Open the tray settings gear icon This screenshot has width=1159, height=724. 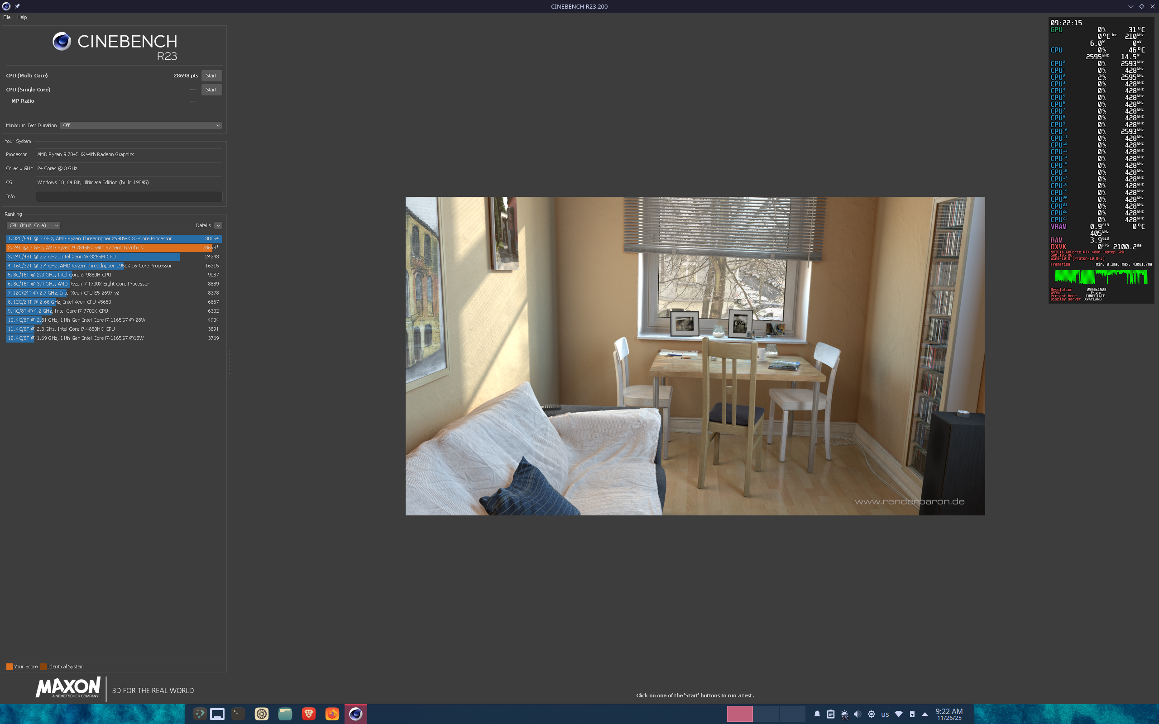(871, 714)
